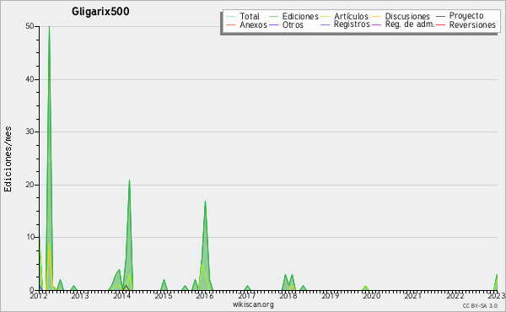506x312 pixels.
Task: Click the 2019 x-axis label
Action: (x=330, y=296)
